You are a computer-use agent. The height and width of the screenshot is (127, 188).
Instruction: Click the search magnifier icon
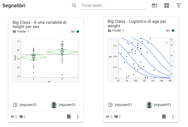(x=74, y=6)
